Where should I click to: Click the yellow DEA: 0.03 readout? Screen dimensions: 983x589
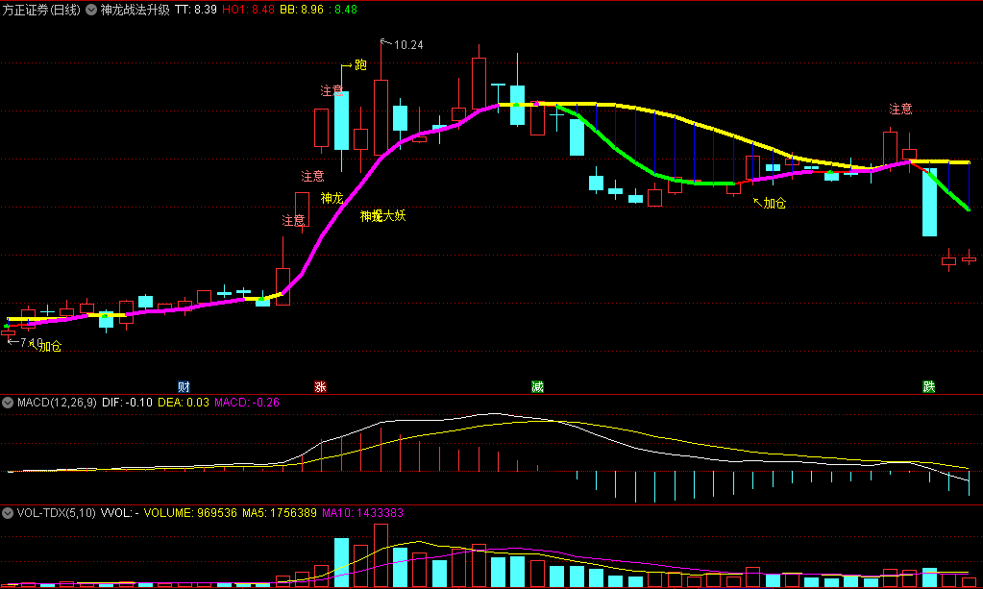click(x=184, y=403)
